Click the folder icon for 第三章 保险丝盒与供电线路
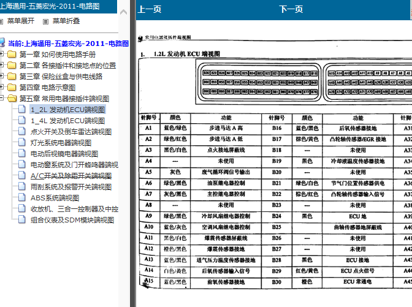Viewport: 412px width, 307px height. click(12, 77)
